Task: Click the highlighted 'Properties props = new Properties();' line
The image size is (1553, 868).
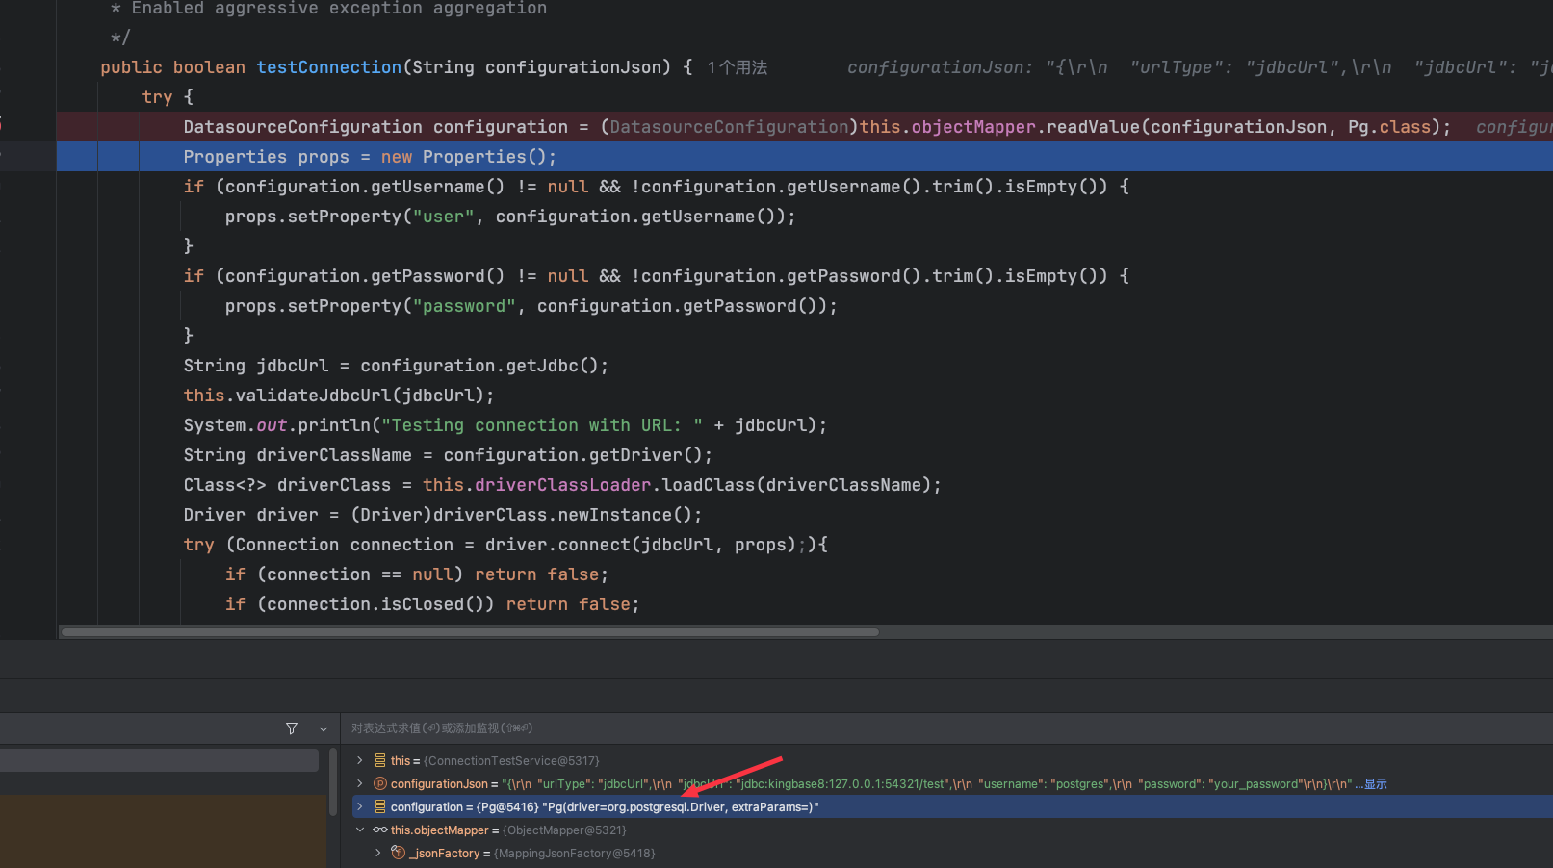Action: [371, 157]
